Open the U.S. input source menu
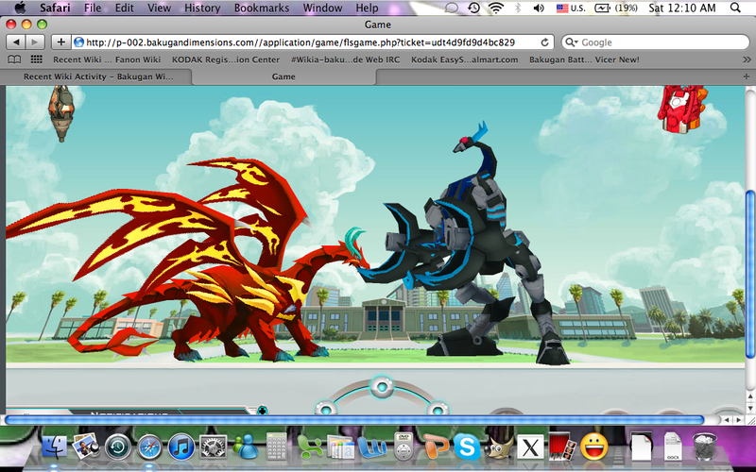 (569, 8)
